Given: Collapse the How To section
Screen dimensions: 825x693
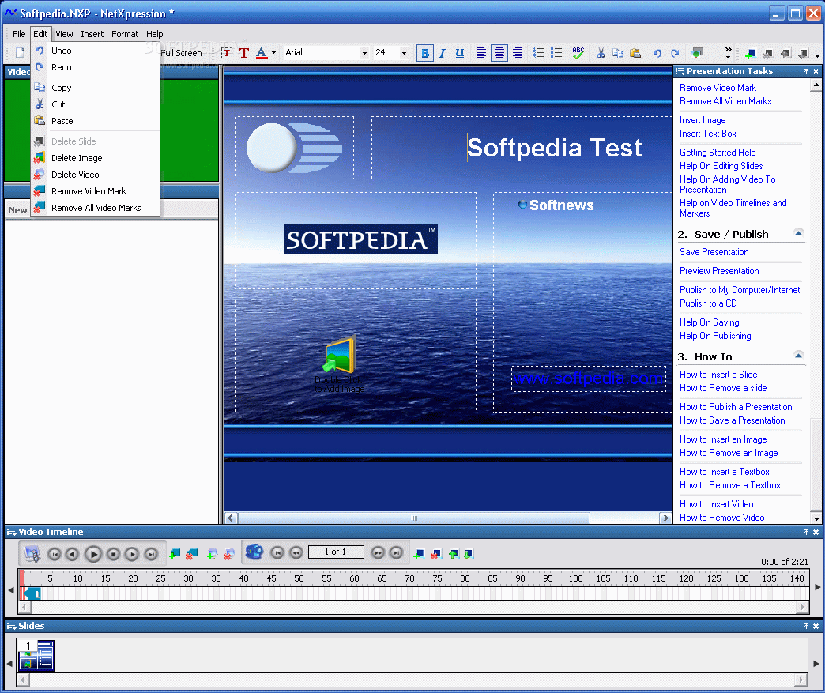Looking at the screenshot, I should [x=798, y=356].
